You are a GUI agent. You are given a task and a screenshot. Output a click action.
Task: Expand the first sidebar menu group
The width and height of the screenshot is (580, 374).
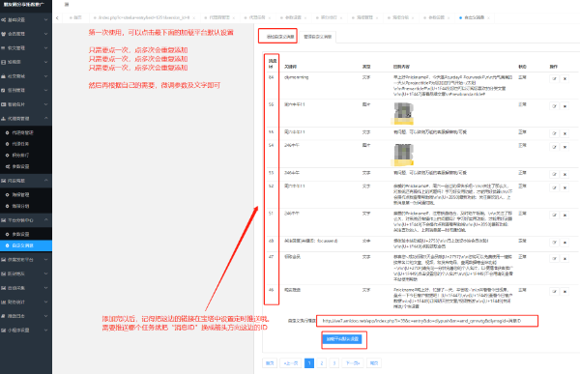pos(26,19)
